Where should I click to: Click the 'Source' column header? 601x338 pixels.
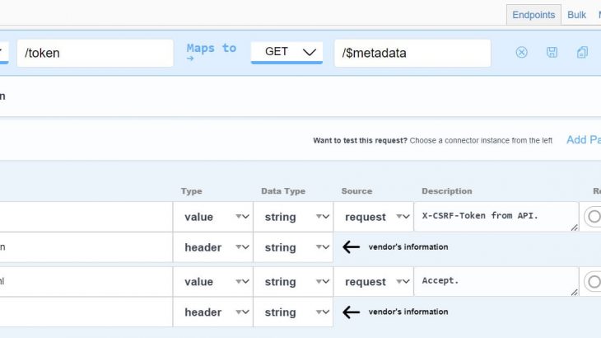356,191
